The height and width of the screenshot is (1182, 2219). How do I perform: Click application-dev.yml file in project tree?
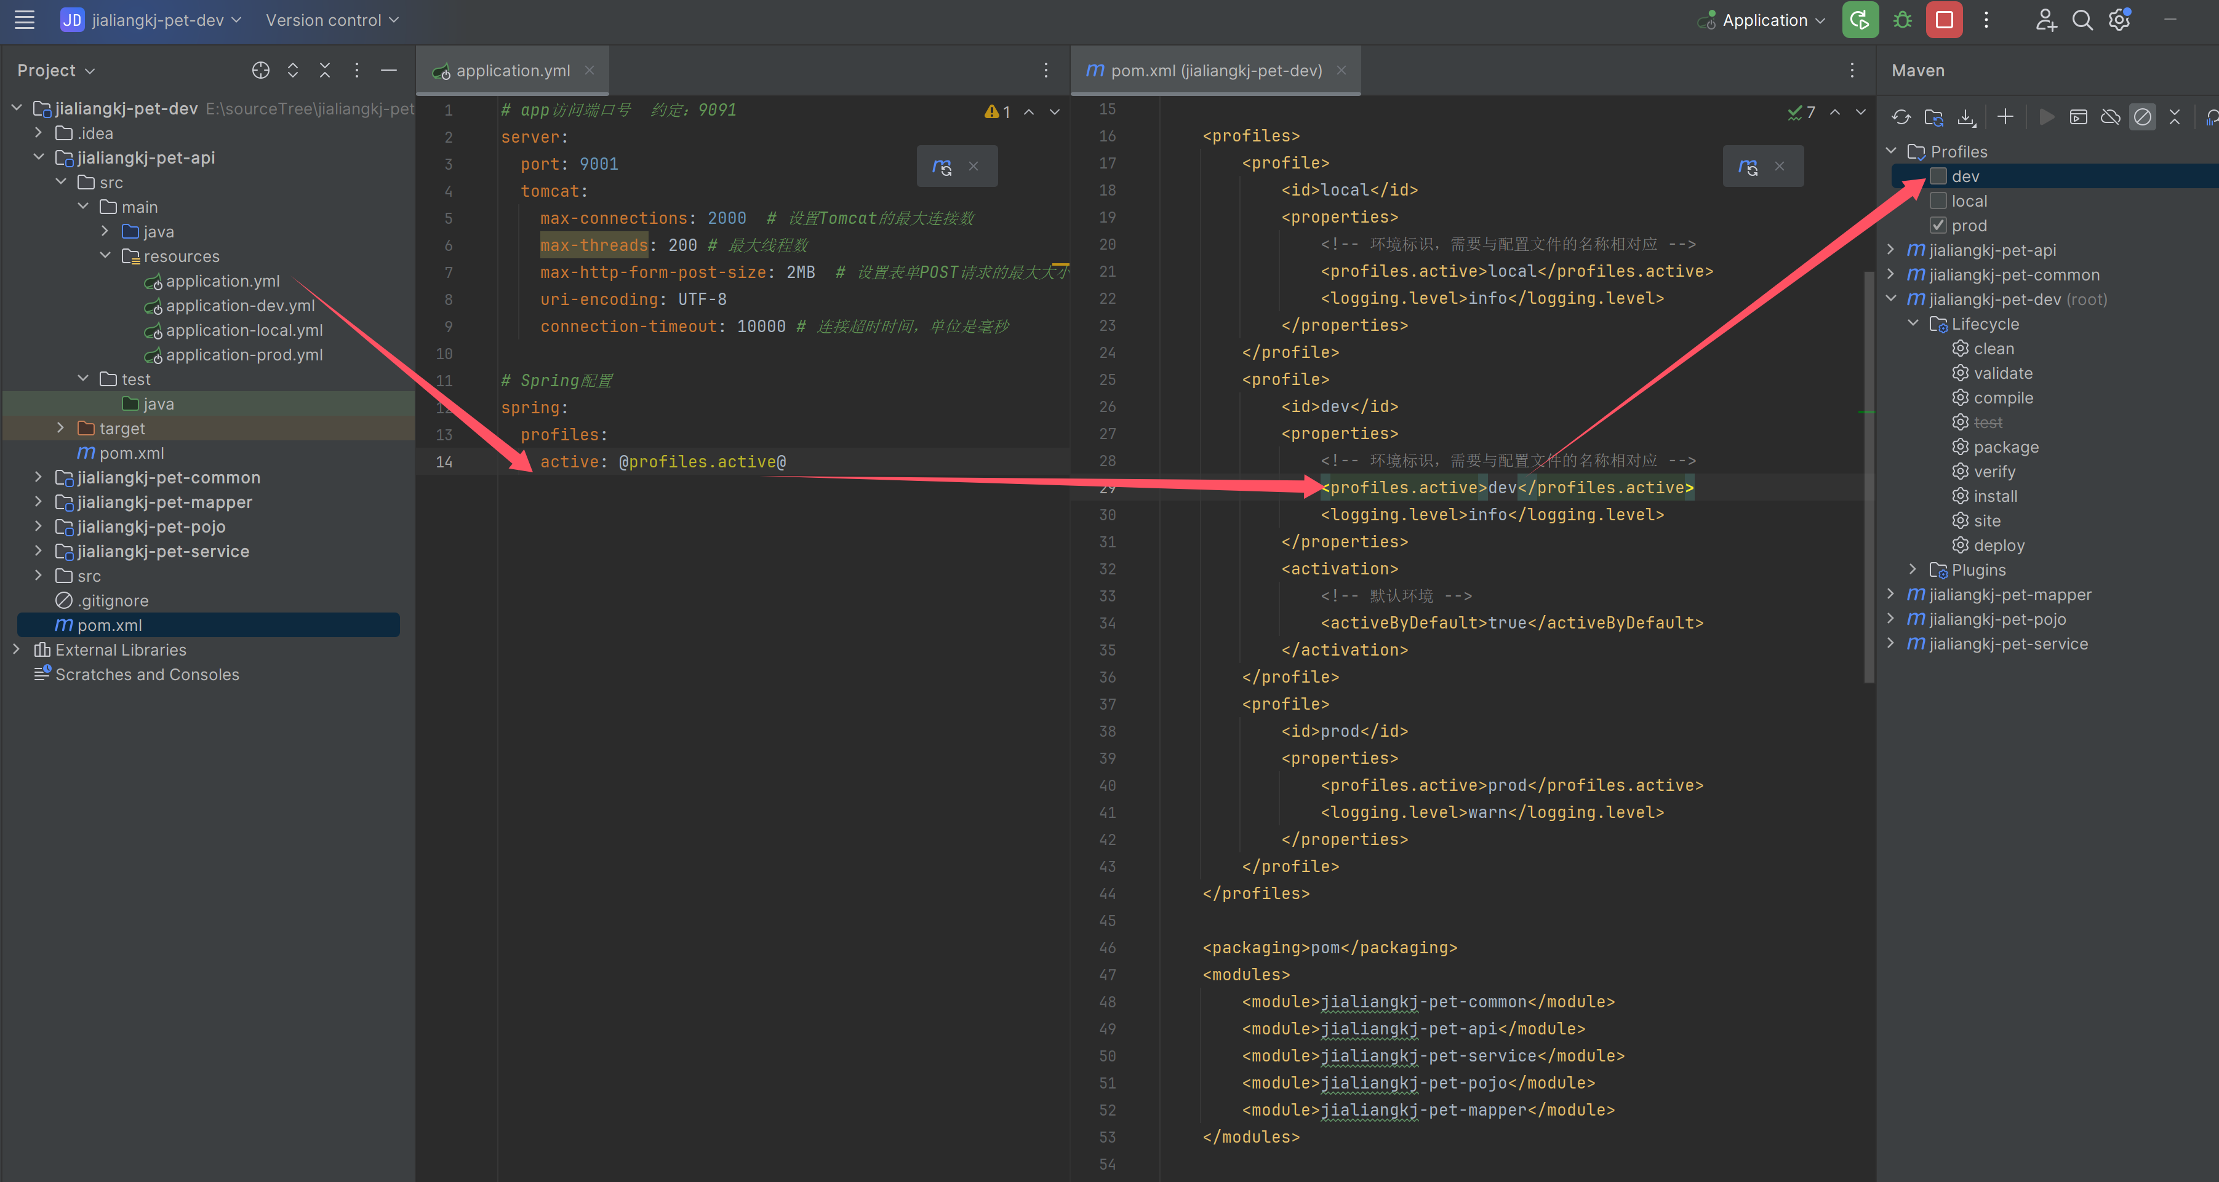[239, 305]
